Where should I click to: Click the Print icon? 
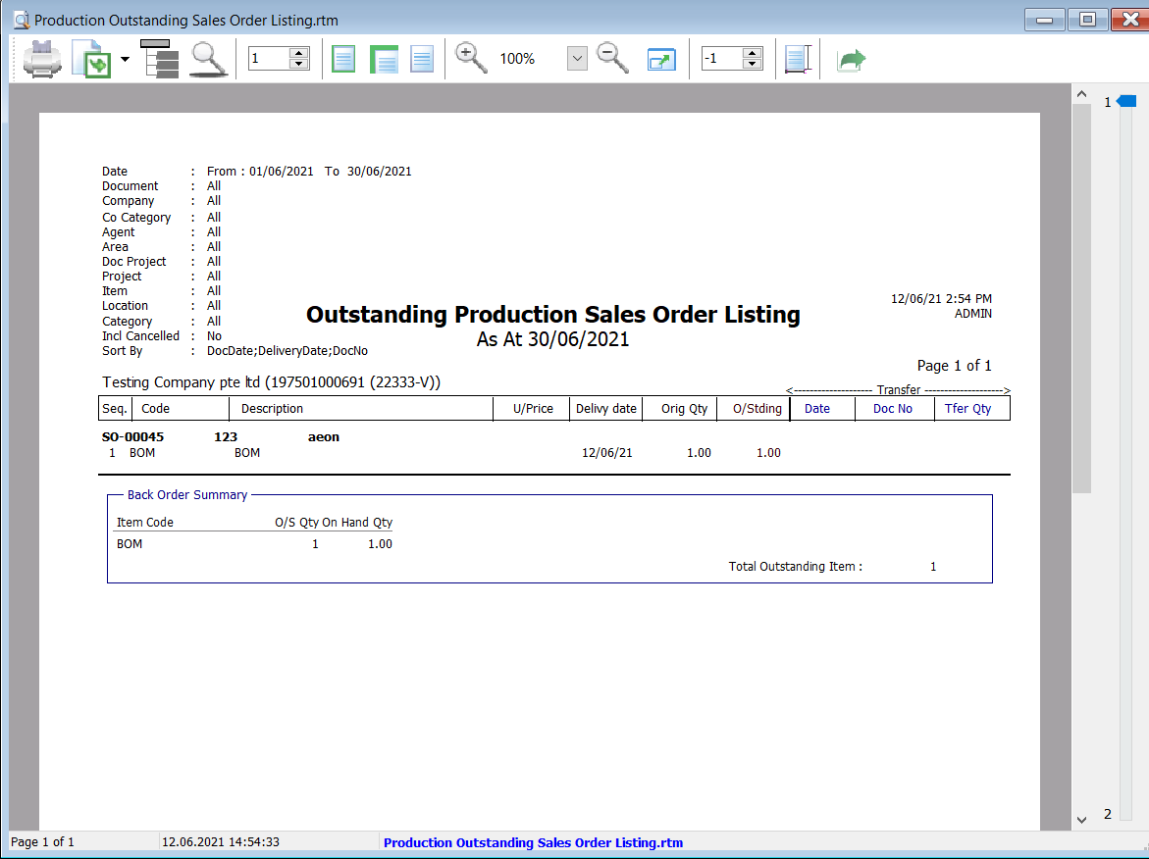[x=41, y=58]
